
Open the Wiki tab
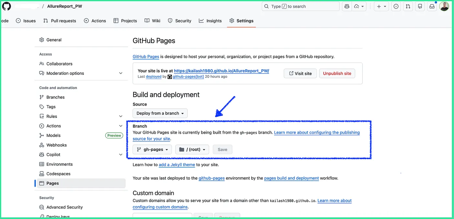152,21
